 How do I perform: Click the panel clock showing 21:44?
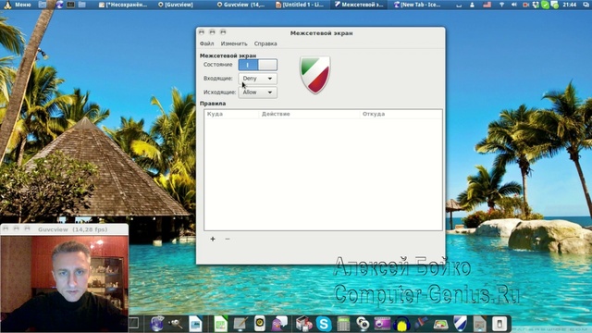[x=570, y=5]
